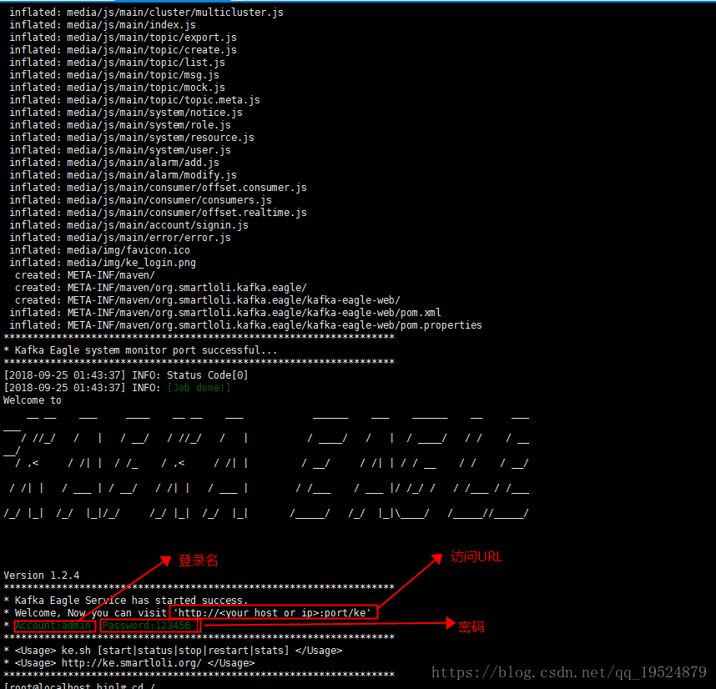Click the line with 'topic/msg.js'
The image size is (716, 689).
click(114, 75)
